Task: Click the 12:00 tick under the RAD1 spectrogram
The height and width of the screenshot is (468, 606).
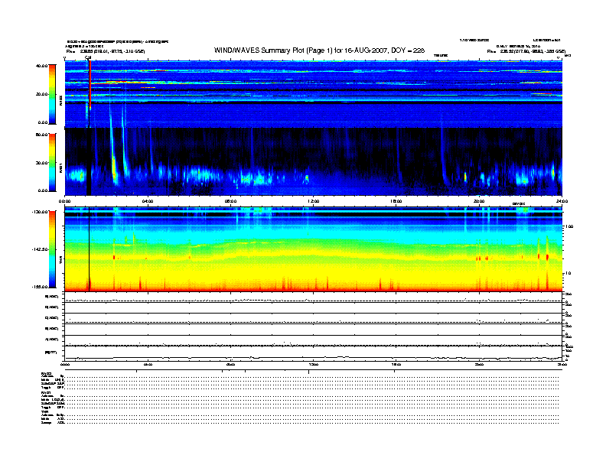Action: point(314,201)
